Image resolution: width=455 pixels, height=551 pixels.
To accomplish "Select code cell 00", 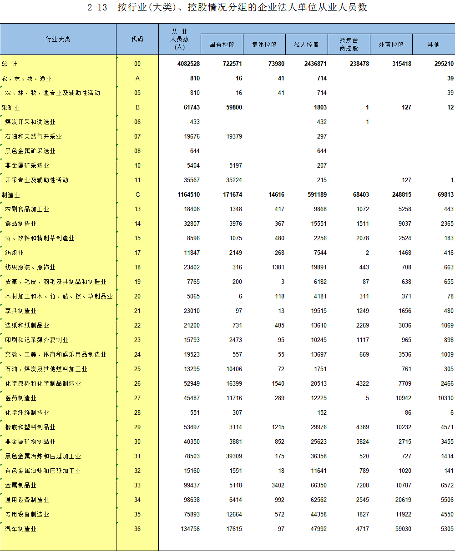I will (x=137, y=64).
